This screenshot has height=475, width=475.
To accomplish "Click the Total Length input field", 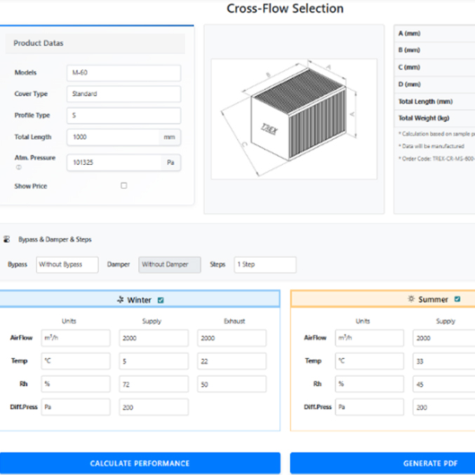I will tap(112, 138).
